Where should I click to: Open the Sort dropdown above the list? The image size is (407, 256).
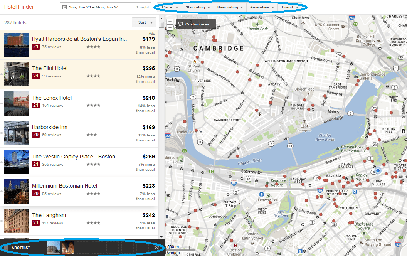coord(143,22)
